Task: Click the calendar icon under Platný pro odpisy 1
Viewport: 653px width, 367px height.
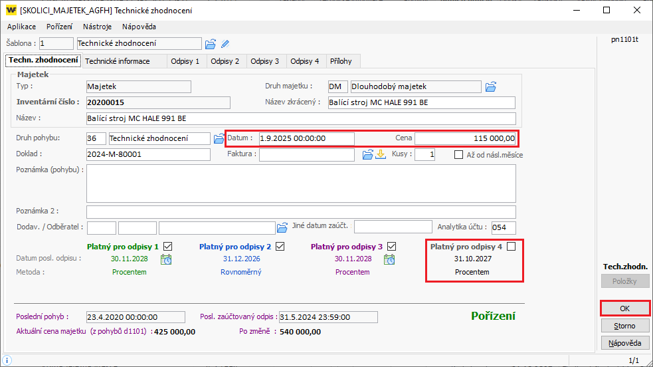Action: [166, 259]
